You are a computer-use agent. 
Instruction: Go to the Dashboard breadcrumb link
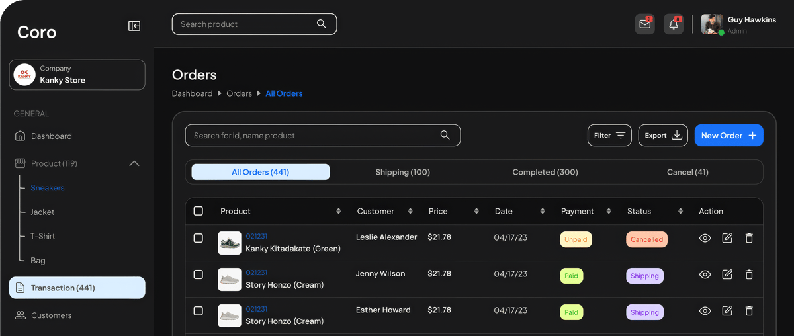tap(192, 93)
